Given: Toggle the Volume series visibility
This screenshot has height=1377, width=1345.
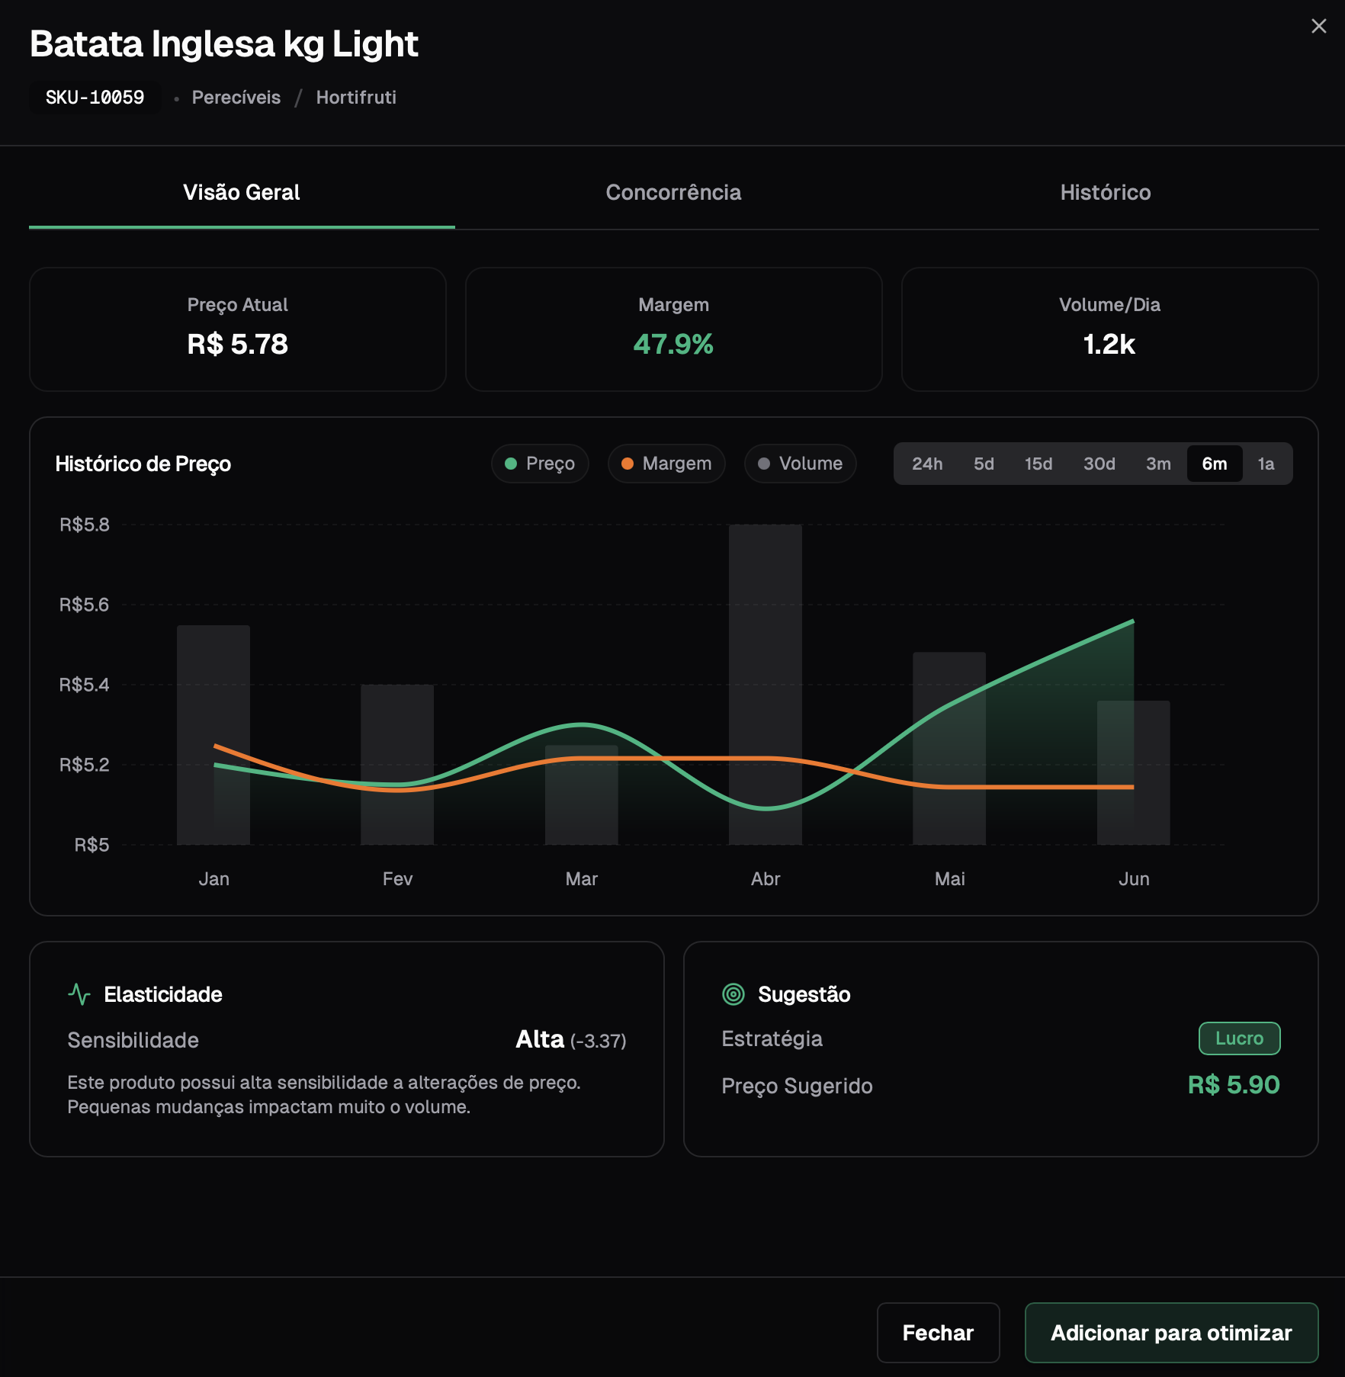Looking at the screenshot, I should pos(799,463).
